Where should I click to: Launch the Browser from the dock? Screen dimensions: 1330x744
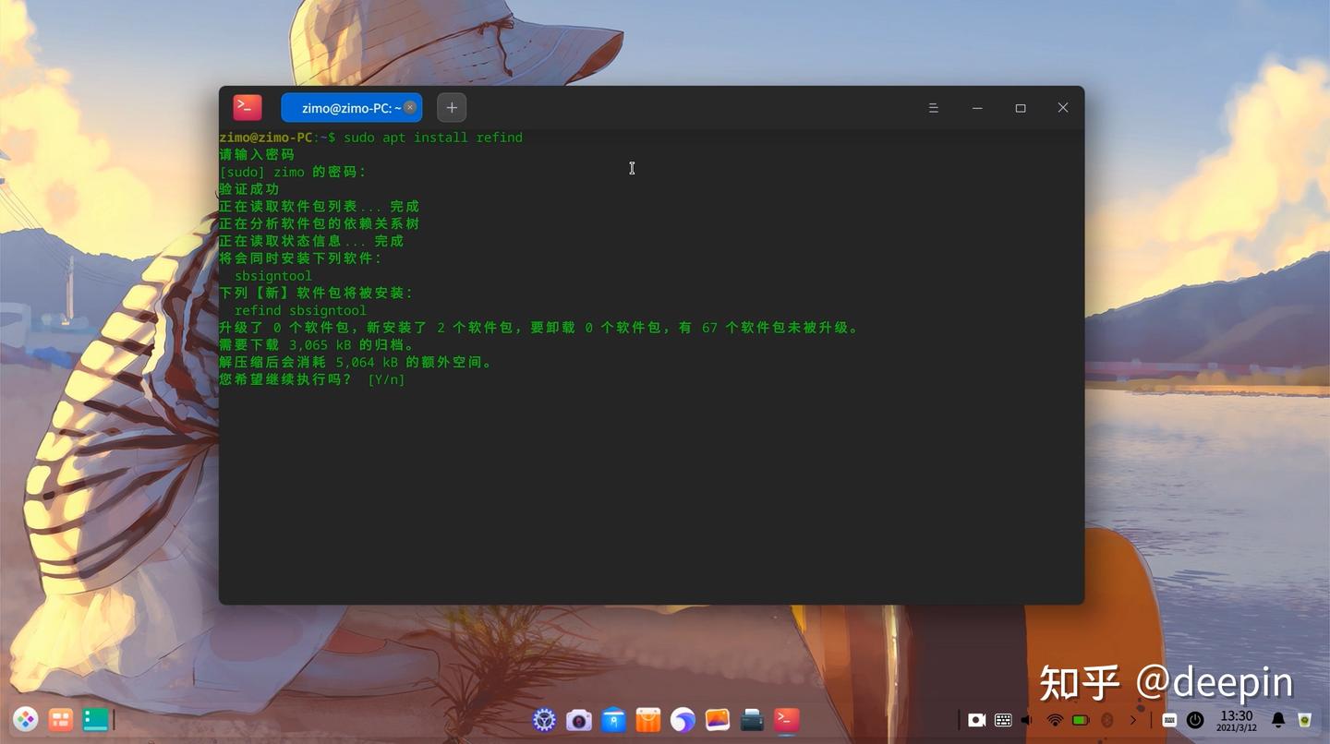pos(683,720)
